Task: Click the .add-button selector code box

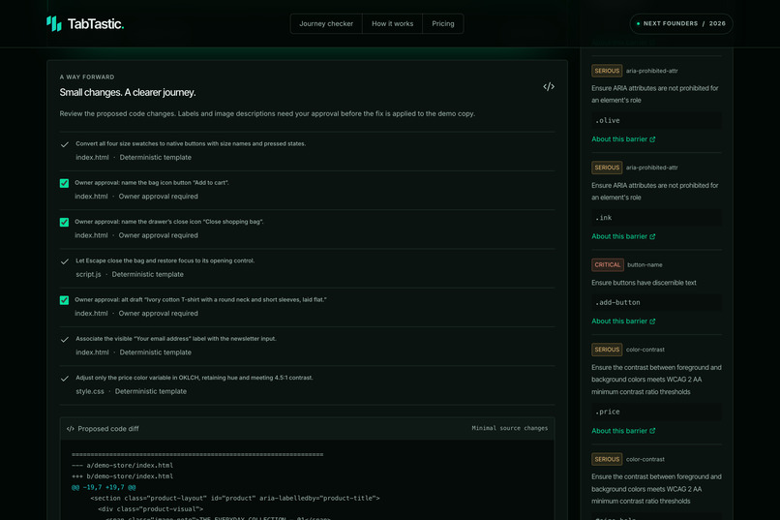Action: [x=656, y=302]
